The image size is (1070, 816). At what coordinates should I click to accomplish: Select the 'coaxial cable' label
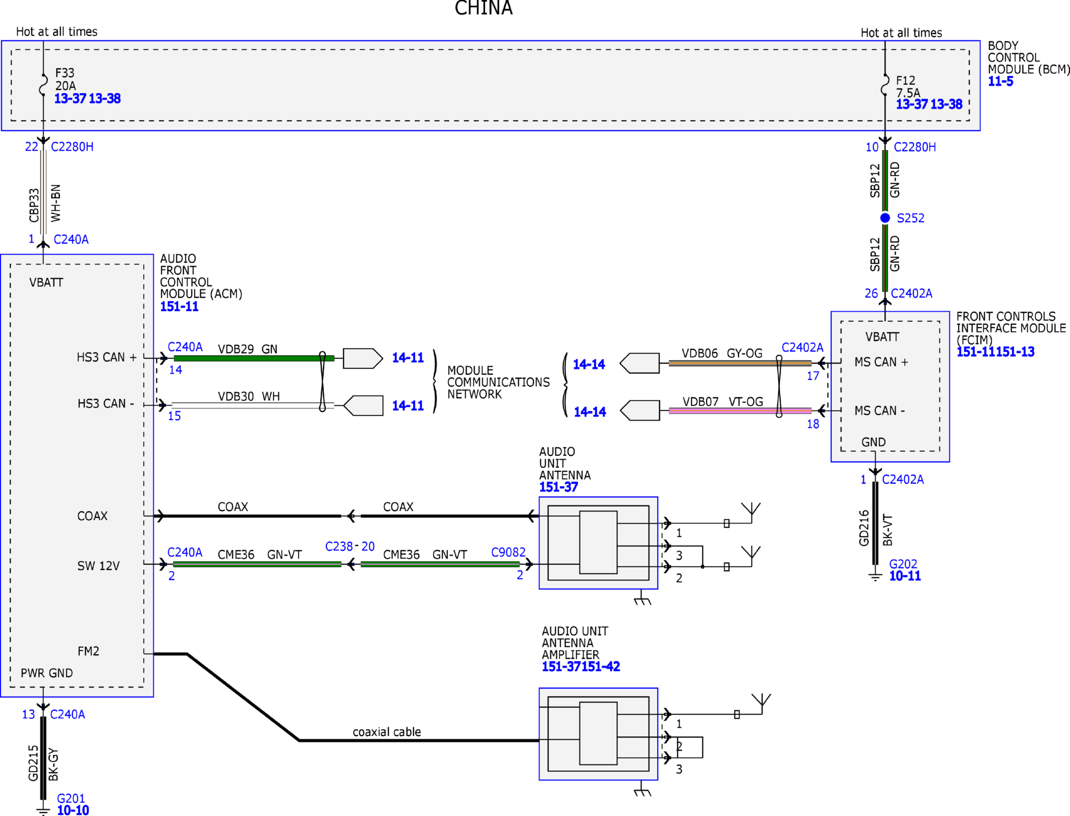[387, 732]
